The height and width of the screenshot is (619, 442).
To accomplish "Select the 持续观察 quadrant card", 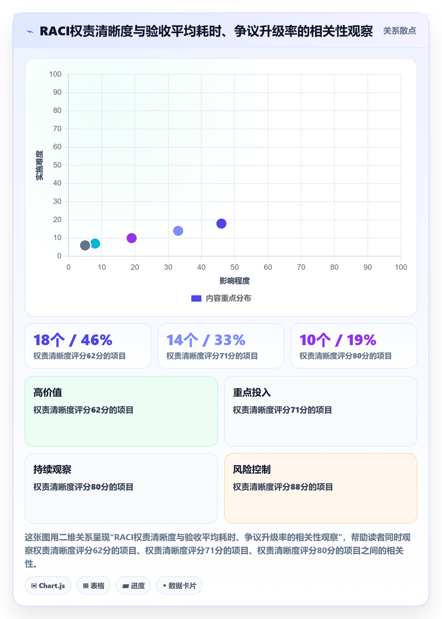I will (x=121, y=488).
